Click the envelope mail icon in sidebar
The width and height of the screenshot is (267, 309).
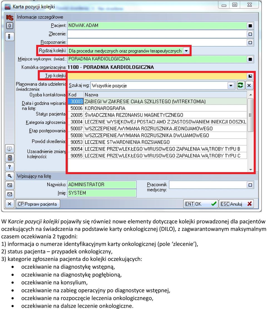click(9, 194)
